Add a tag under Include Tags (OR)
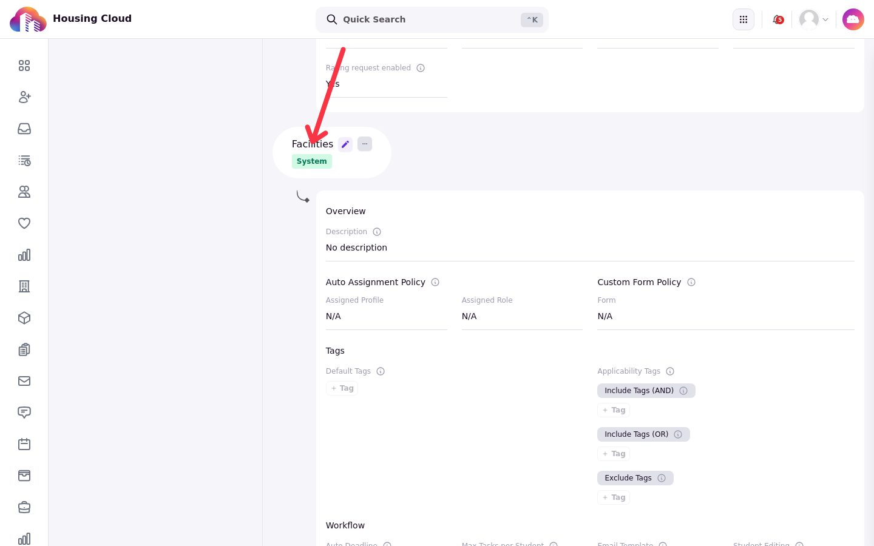Screen dimensions: 874x546 [614, 454]
